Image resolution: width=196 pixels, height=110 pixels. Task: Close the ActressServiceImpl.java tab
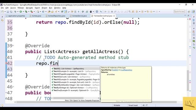tap(114, 16)
